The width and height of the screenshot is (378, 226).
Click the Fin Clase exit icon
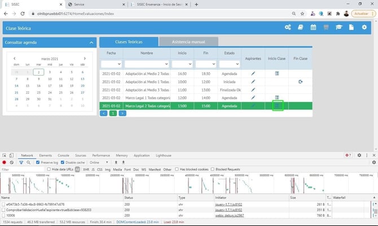tap(301, 82)
